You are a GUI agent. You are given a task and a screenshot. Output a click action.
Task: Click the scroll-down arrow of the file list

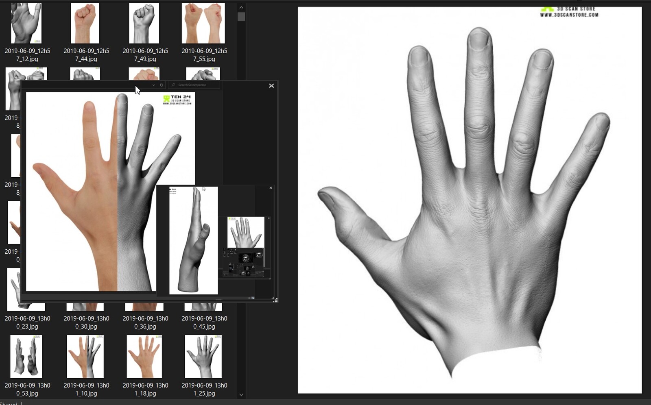pyautogui.click(x=241, y=394)
